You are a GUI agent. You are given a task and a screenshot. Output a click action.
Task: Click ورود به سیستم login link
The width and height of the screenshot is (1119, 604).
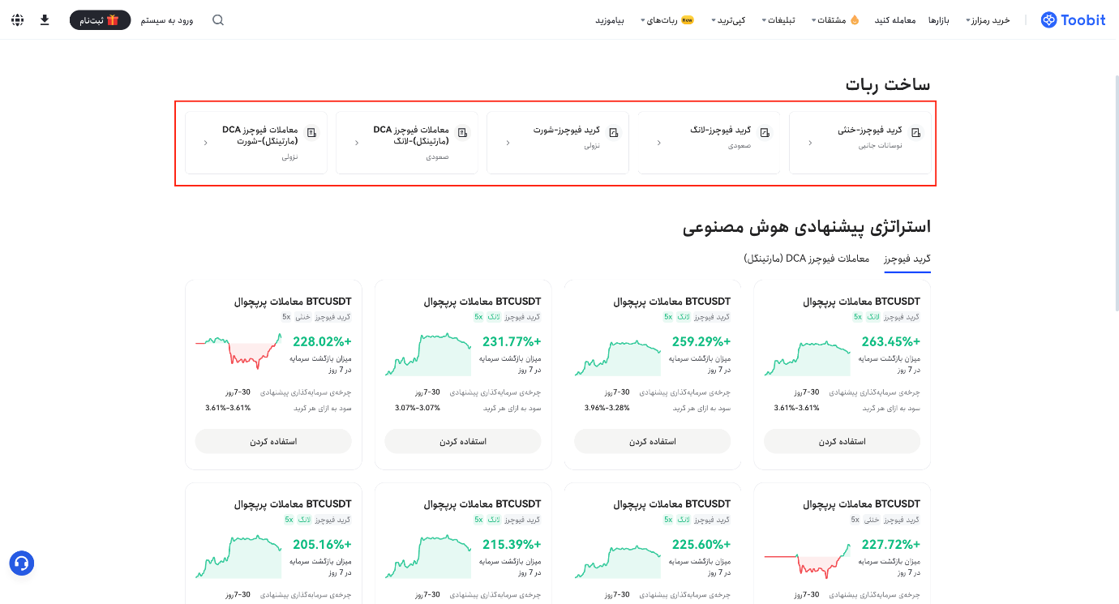click(167, 19)
